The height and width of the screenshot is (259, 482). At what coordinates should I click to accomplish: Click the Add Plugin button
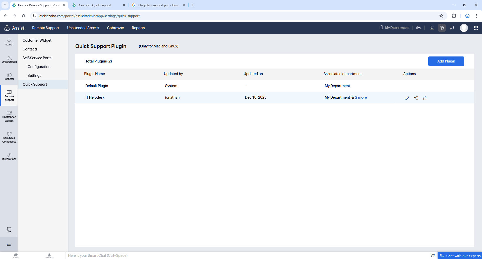(446, 61)
